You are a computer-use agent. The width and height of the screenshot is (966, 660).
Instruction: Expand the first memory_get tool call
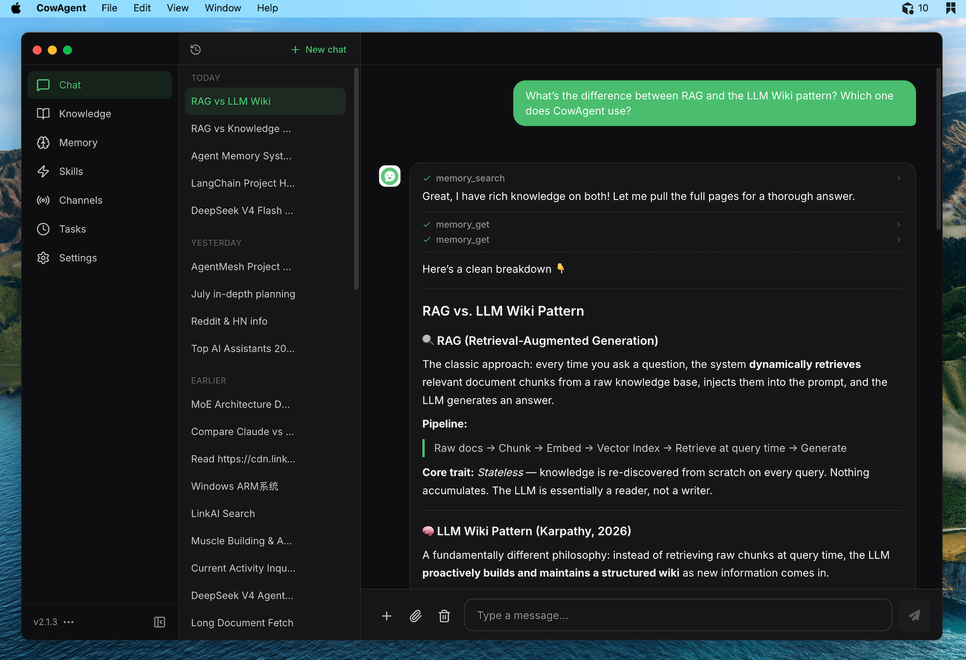tap(898, 224)
